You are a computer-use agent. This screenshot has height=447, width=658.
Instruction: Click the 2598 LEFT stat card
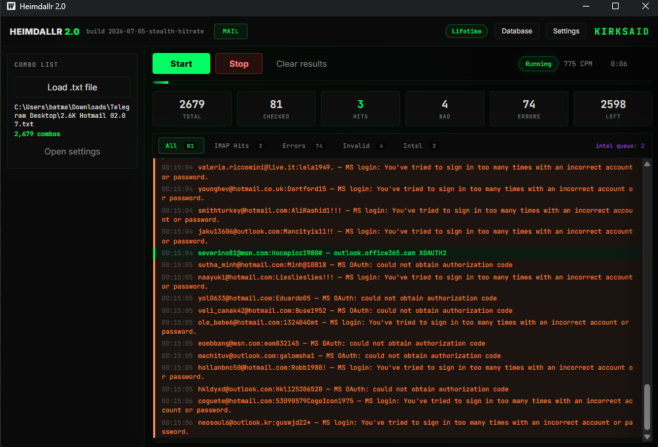pos(613,109)
